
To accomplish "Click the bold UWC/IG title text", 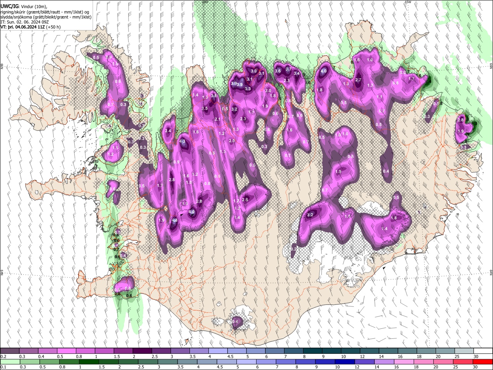I will tap(9, 6).
